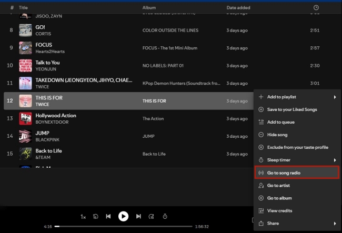Click the Exclude from taste profile X icon
This screenshot has height=233, width=342.
click(x=261, y=147)
